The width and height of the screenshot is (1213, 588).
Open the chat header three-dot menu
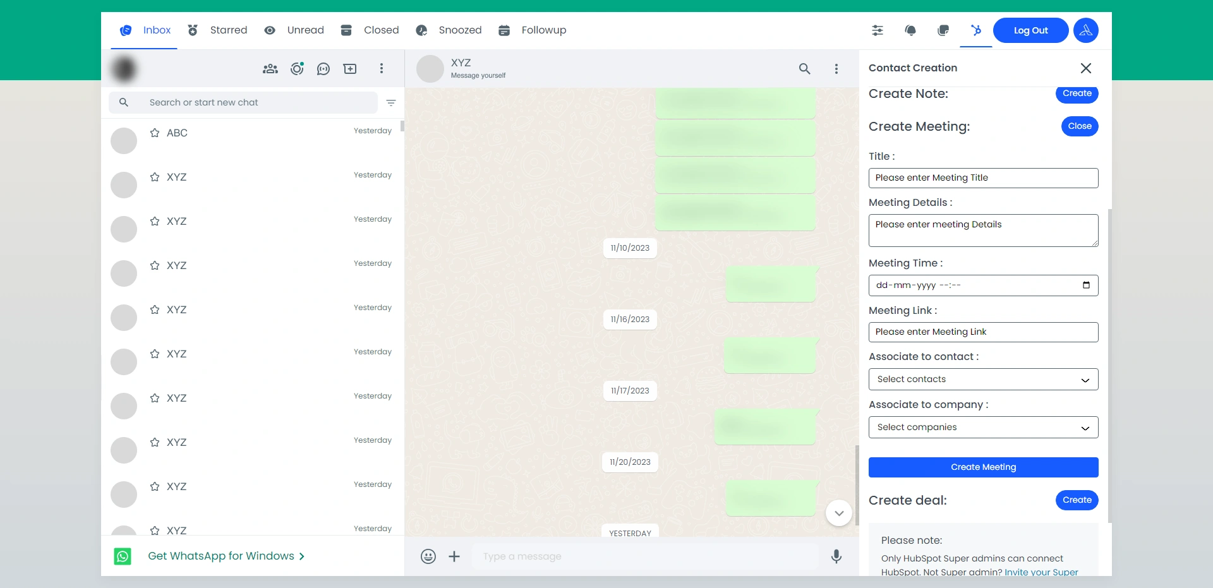pos(836,69)
